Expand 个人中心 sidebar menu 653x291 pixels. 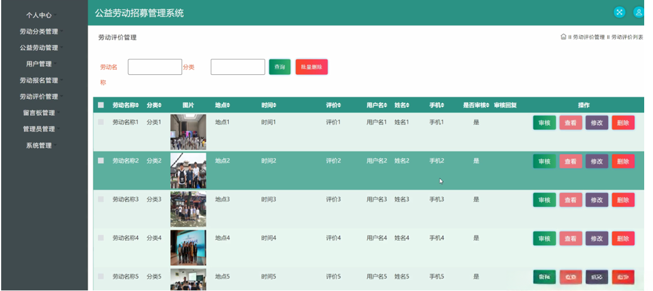tap(41, 15)
